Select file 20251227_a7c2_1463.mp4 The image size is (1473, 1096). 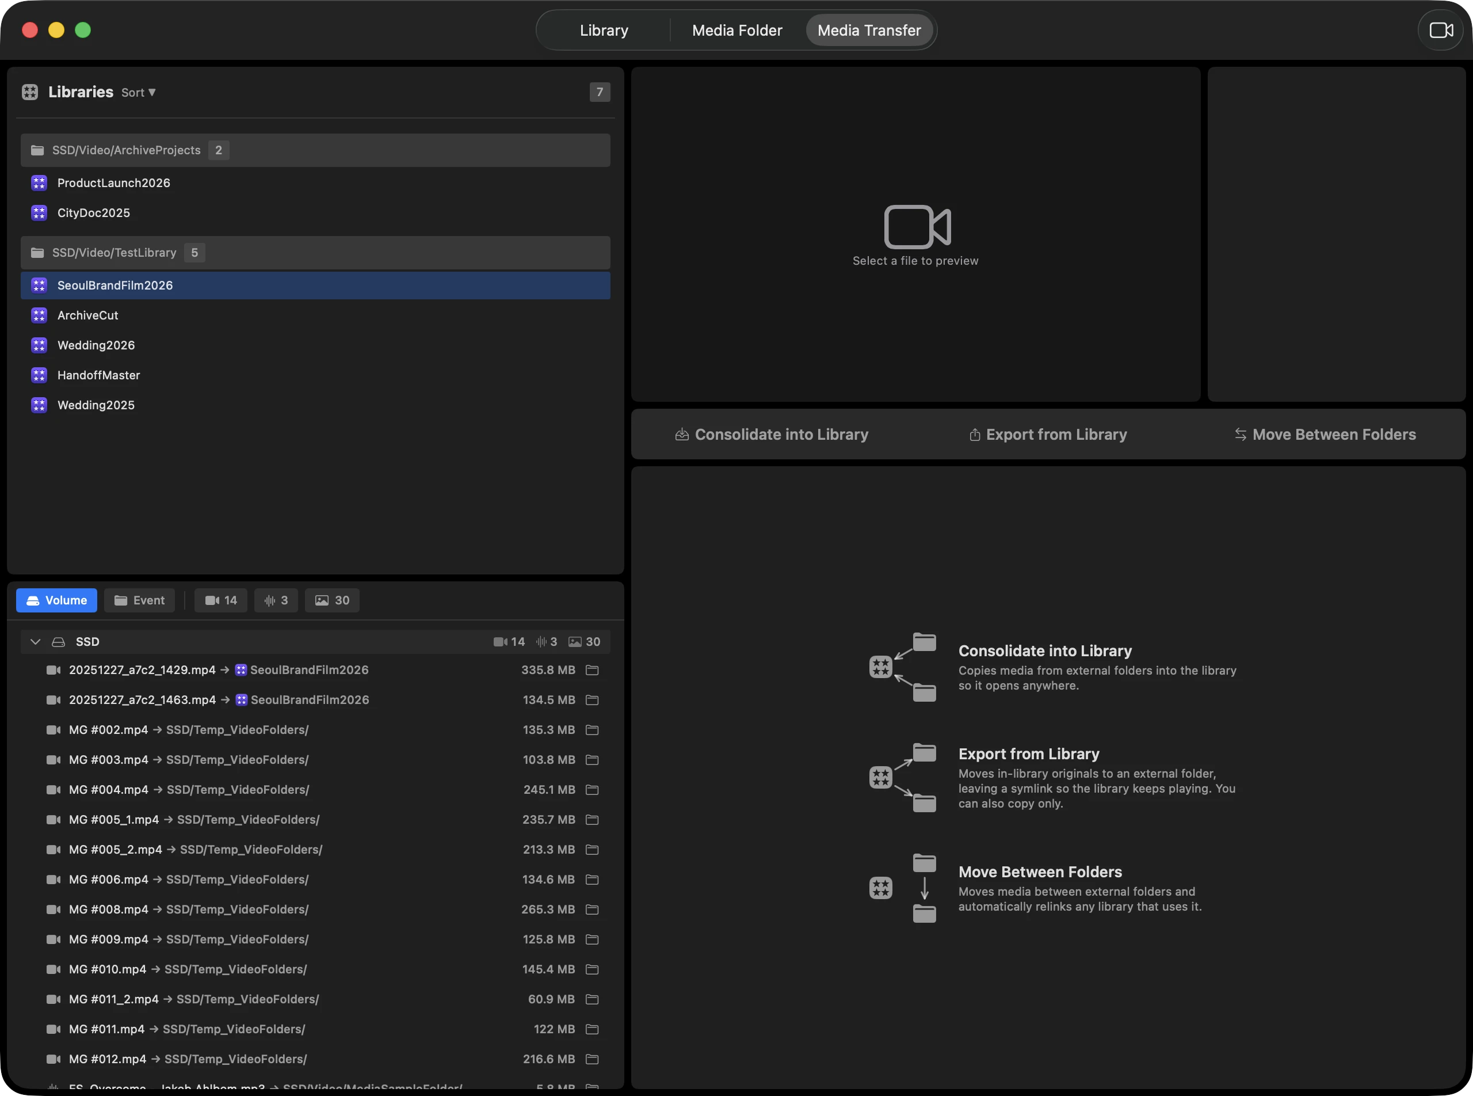point(315,701)
